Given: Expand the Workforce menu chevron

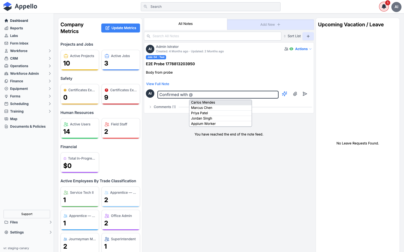Looking at the screenshot, I should 50,51.
